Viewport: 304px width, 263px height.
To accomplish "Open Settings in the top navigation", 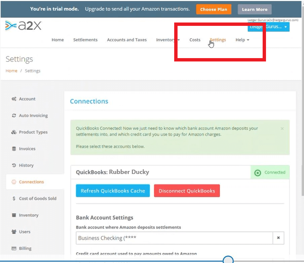I will pyautogui.click(x=218, y=40).
